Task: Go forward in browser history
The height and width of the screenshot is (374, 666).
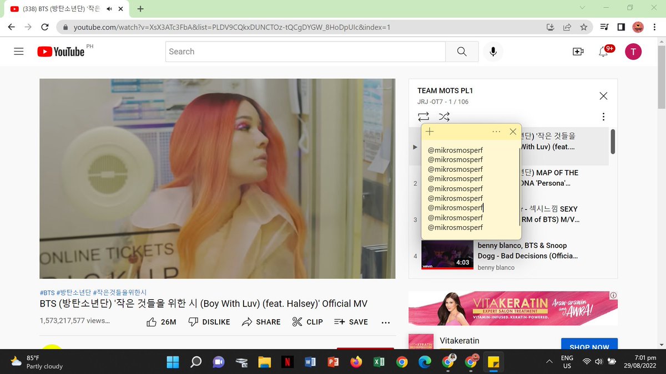Action: (x=28, y=27)
